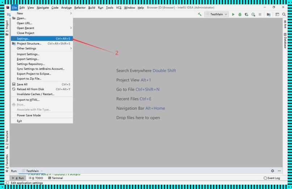Expand the Other Settings submenu
The image size is (292, 189).
click(42, 48)
